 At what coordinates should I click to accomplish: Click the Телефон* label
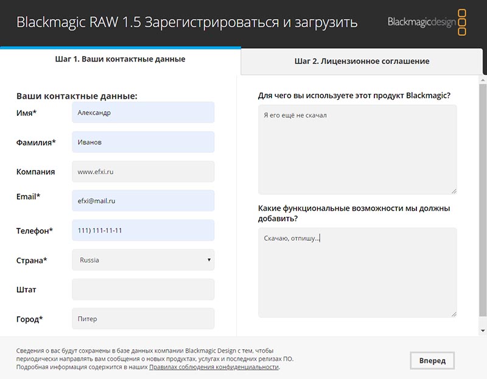(x=35, y=231)
